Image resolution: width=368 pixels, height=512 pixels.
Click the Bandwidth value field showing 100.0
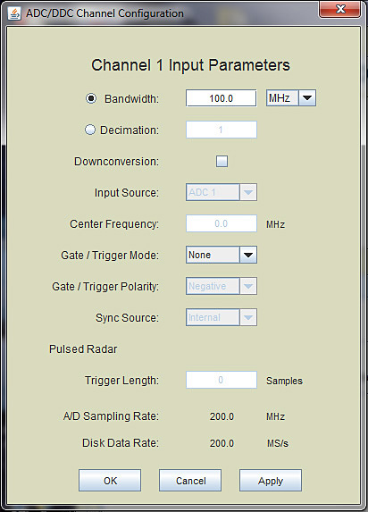(221, 98)
